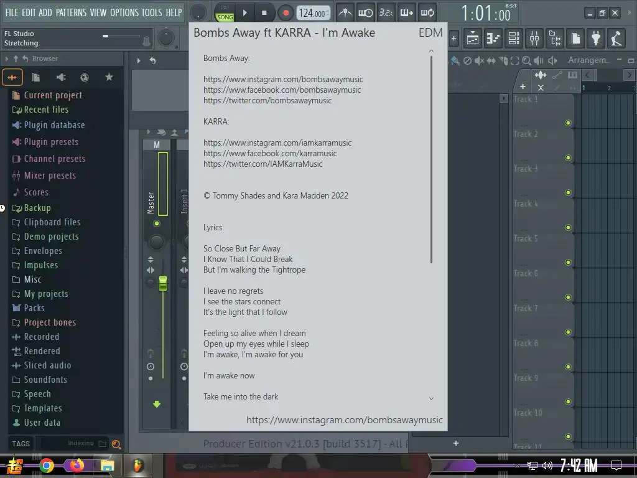Expand Plugin presets in Browser
The image size is (637, 478).
(45, 142)
